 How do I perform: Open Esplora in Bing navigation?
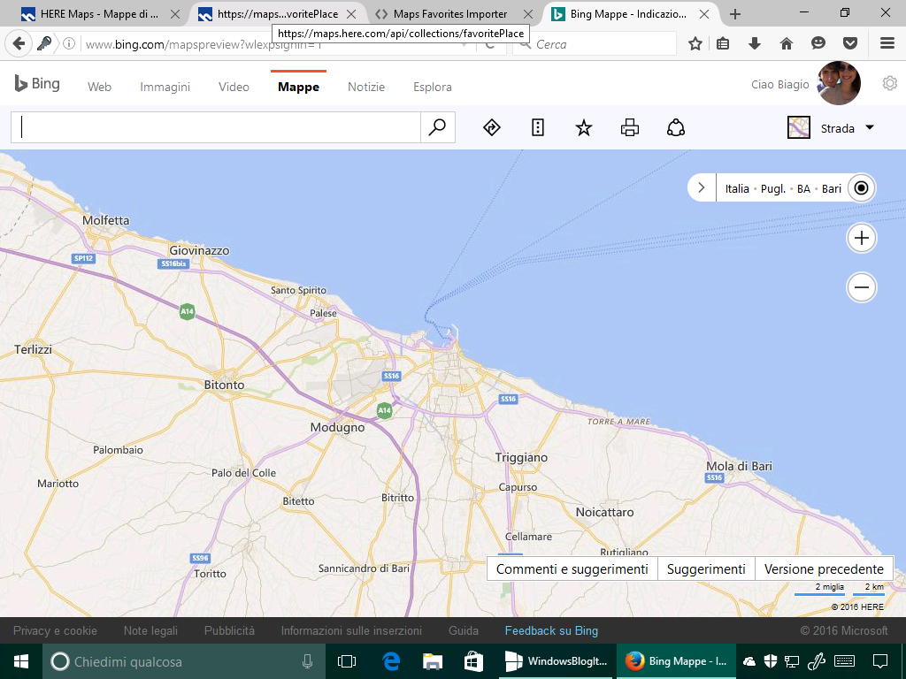click(432, 88)
